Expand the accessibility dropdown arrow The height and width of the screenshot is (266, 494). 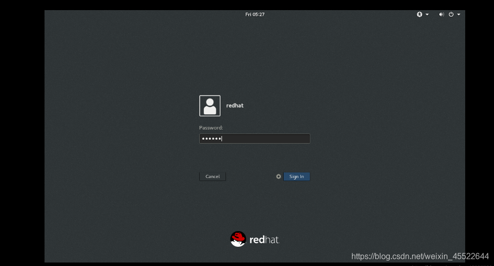click(427, 15)
